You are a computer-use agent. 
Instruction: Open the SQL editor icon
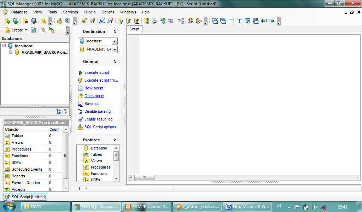point(84,21)
